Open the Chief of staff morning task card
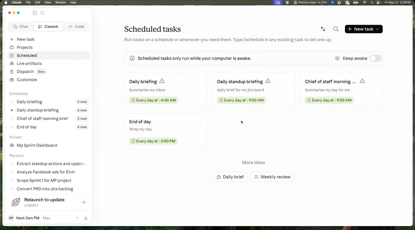This screenshot has height=230, width=415. tap(341, 91)
